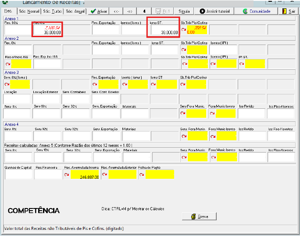Image resolution: width=300 pixels, height=236 pixels.
Task: Click red arrow for Anexo 3 Fora Munic Isento
Action: [212, 113]
